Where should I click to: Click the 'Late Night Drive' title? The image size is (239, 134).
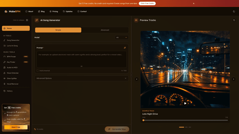150,114
